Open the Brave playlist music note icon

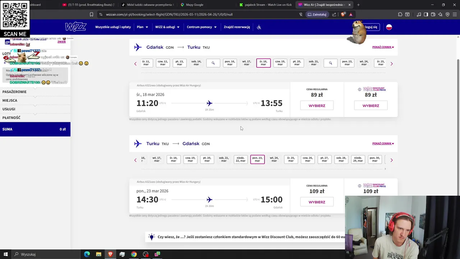[x=419, y=14]
